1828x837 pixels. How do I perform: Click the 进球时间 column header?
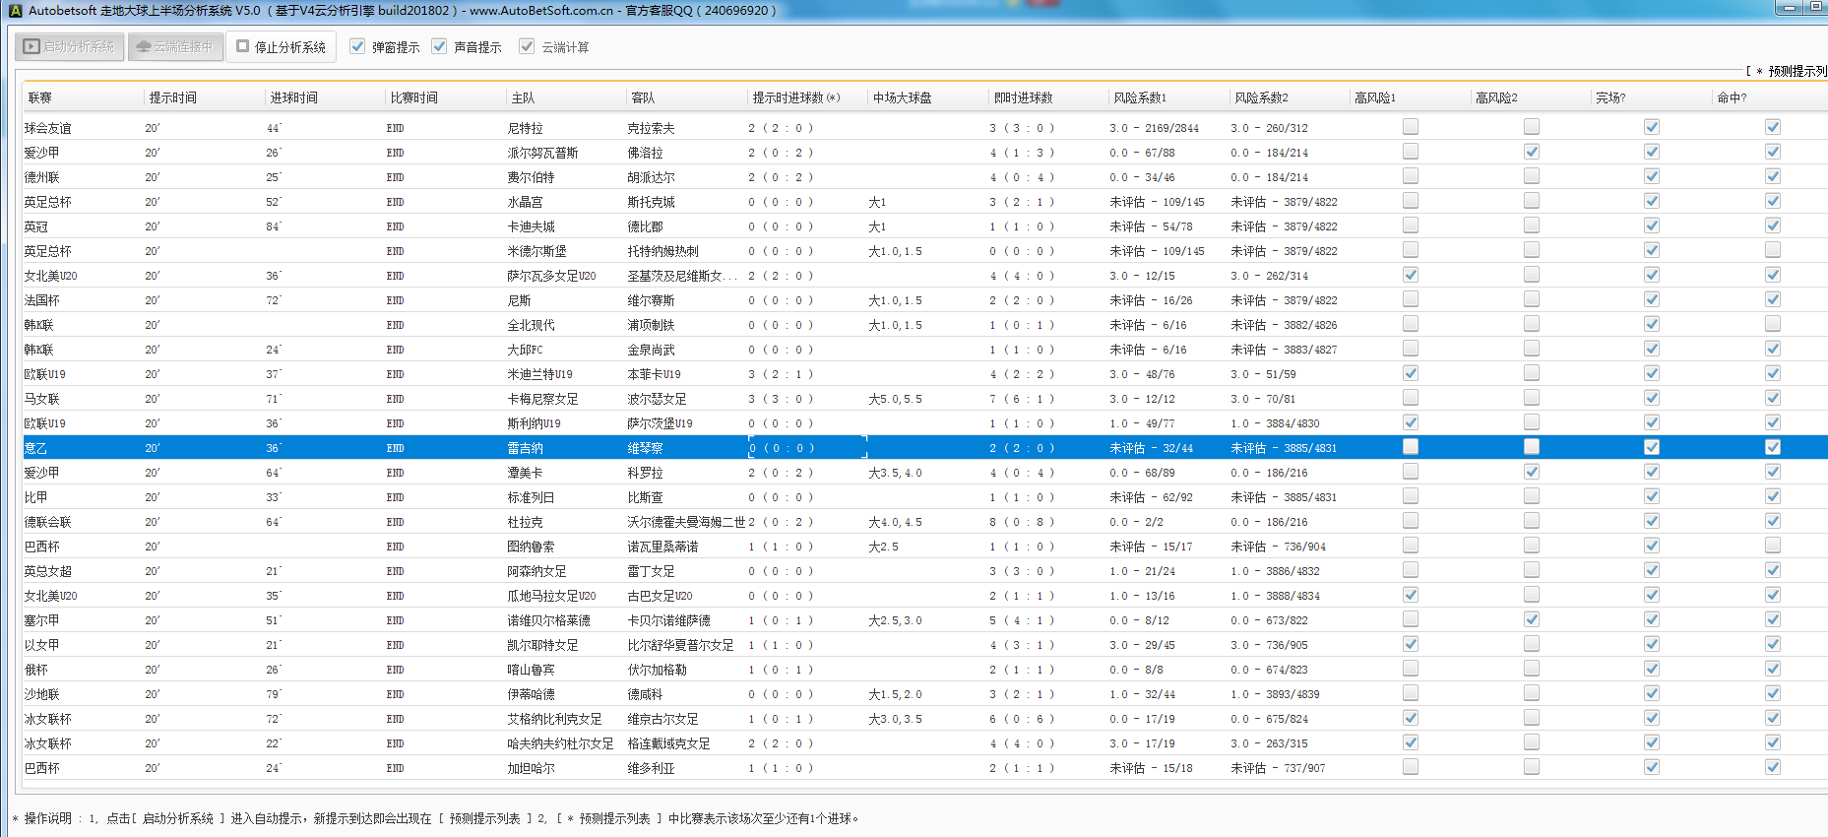click(293, 97)
